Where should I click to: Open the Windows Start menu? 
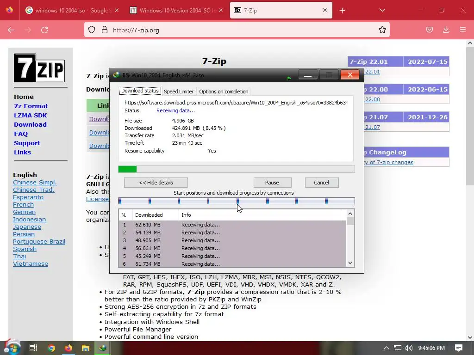click(x=12, y=348)
